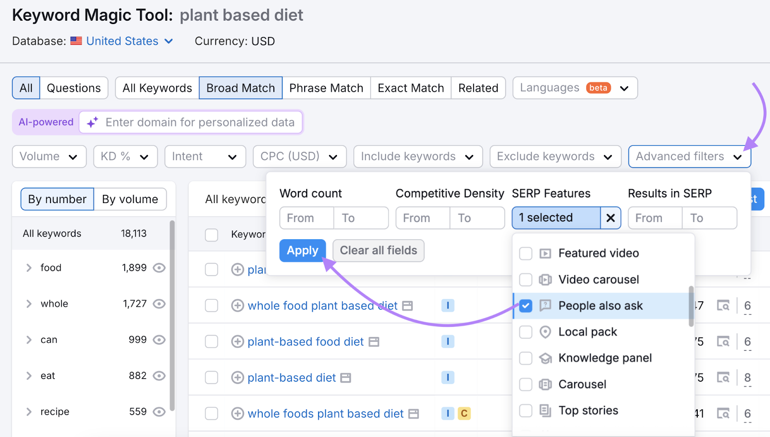The width and height of the screenshot is (770, 437).
Task: Open the Volume filter dropdown
Action: tap(49, 156)
